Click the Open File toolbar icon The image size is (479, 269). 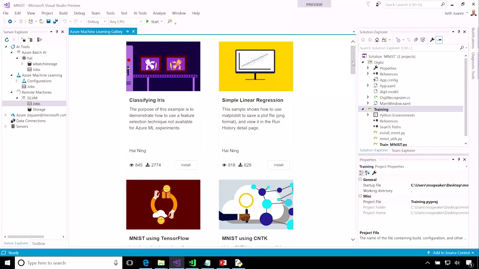point(42,22)
